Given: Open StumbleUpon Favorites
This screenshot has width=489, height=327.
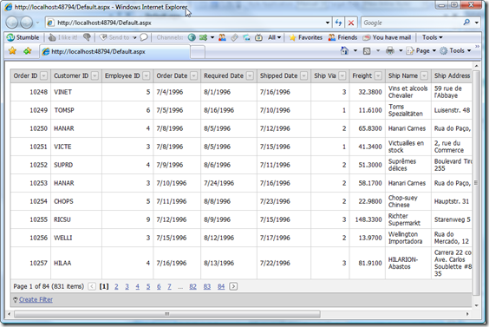Looking at the screenshot, I should [x=305, y=37].
